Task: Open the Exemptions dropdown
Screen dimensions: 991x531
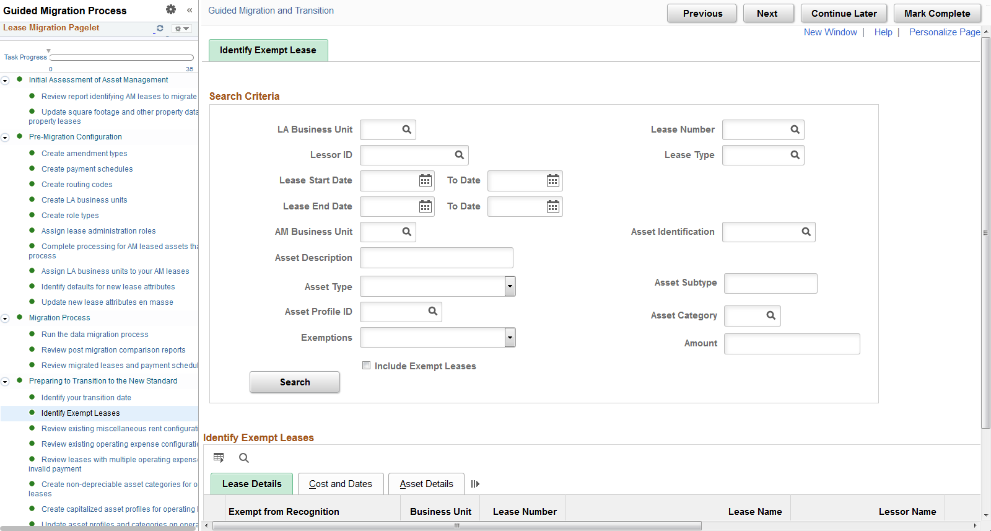Action: click(x=510, y=338)
